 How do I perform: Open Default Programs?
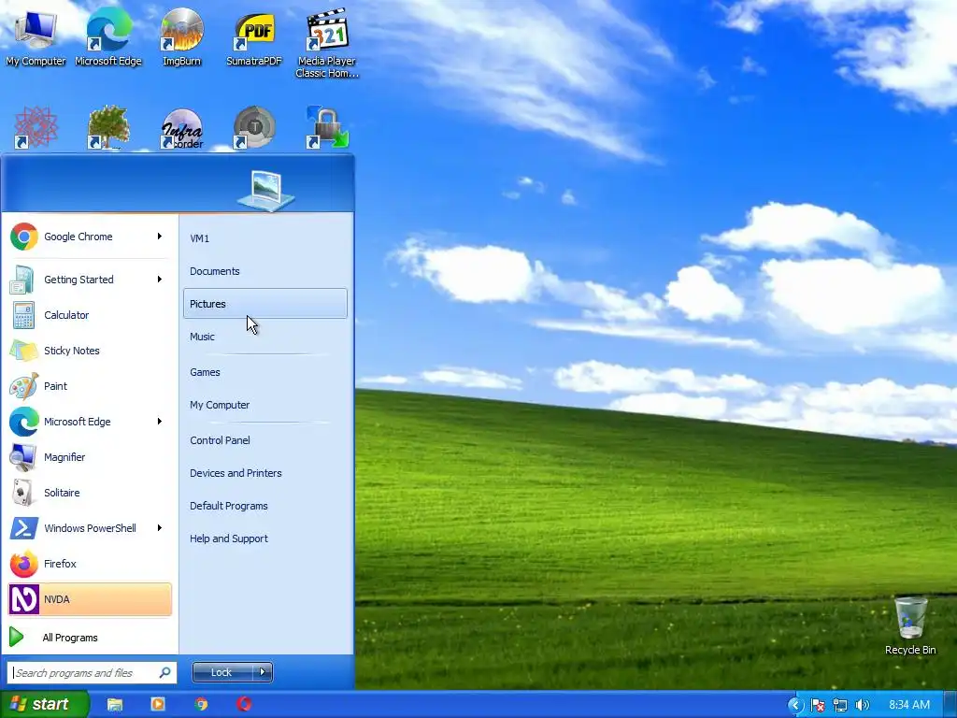click(x=264, y=506)
